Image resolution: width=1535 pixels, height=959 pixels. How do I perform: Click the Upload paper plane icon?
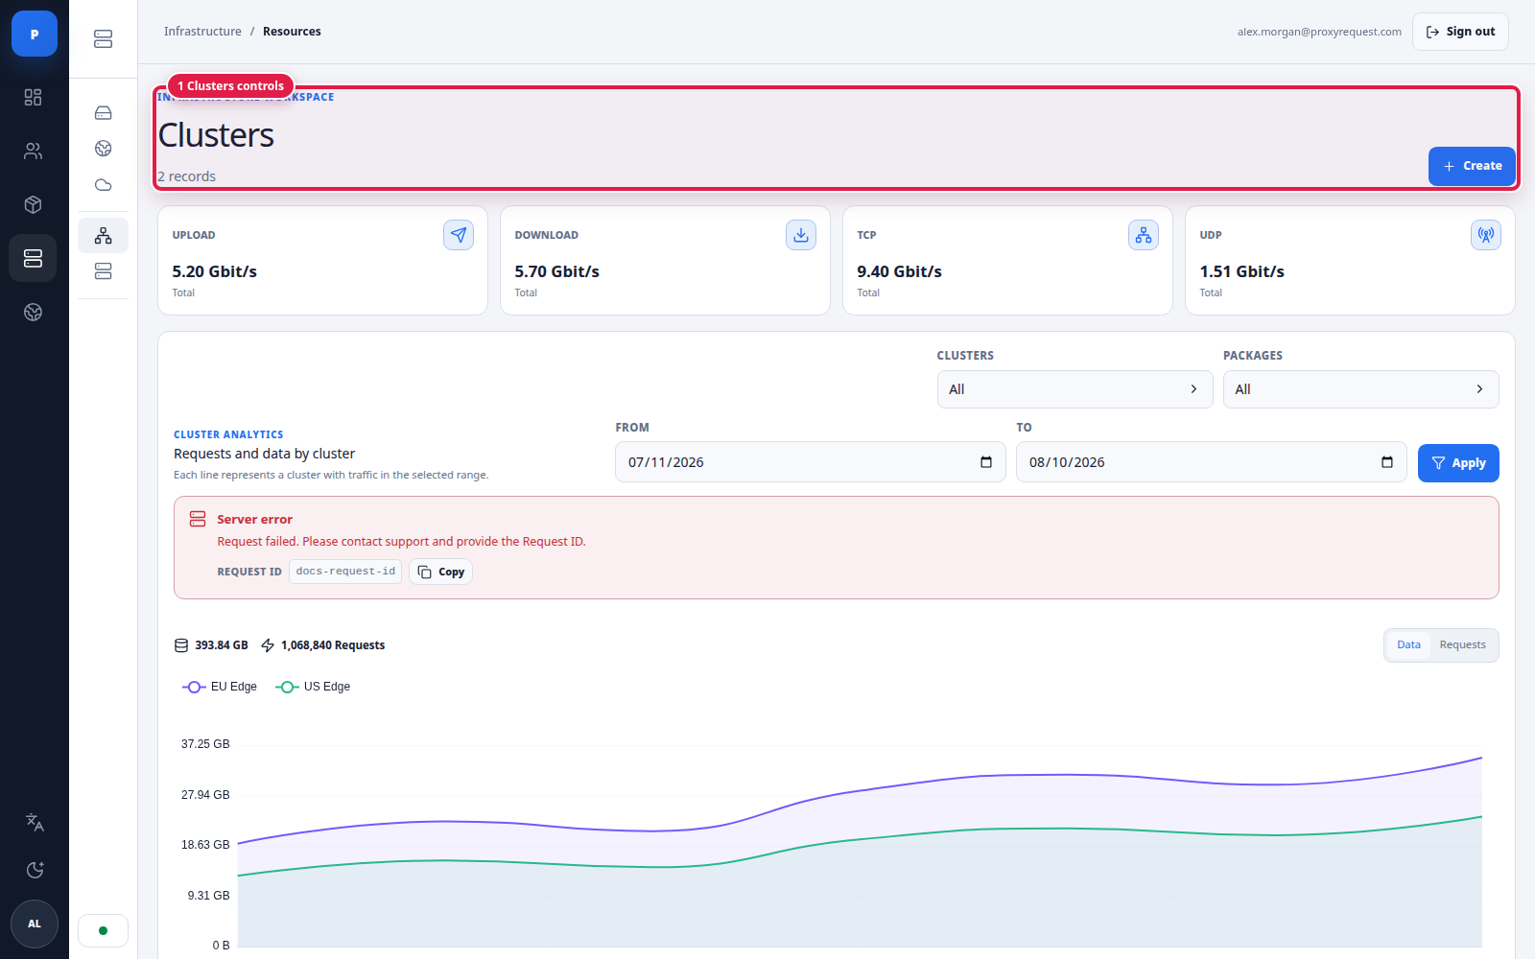pyautogui.click(x=459, y=235)
